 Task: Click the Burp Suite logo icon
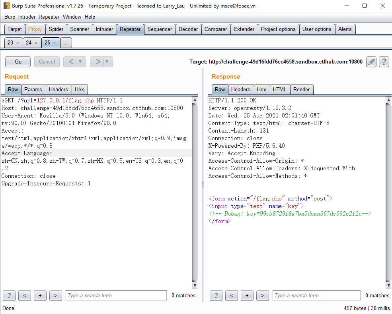coord(6,6)
